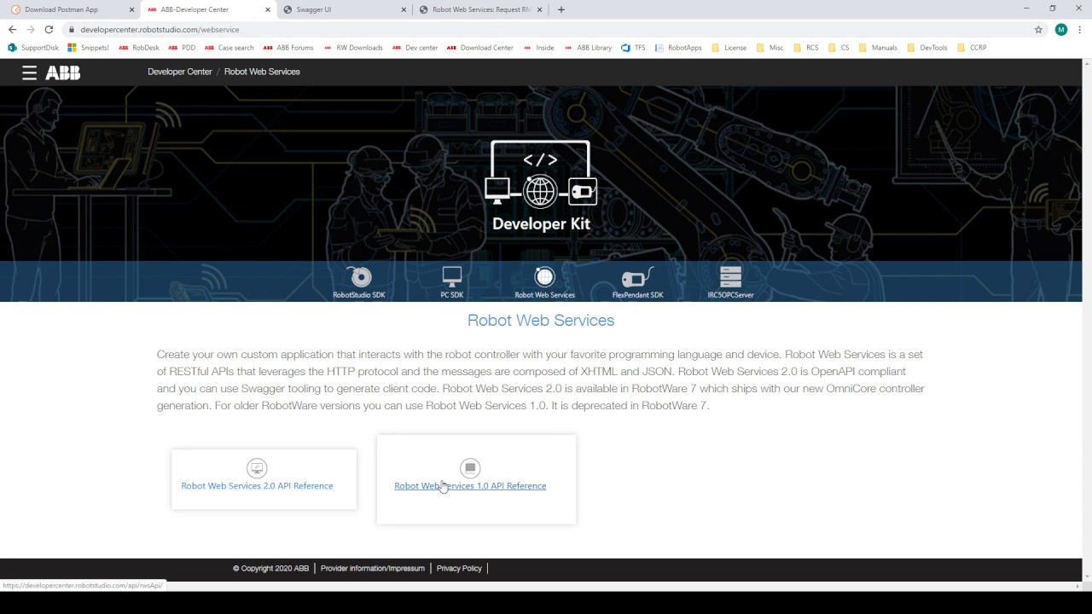
Task: Open Robot Web Services 1.0 API Reference
Action: (x=470, y=486)
